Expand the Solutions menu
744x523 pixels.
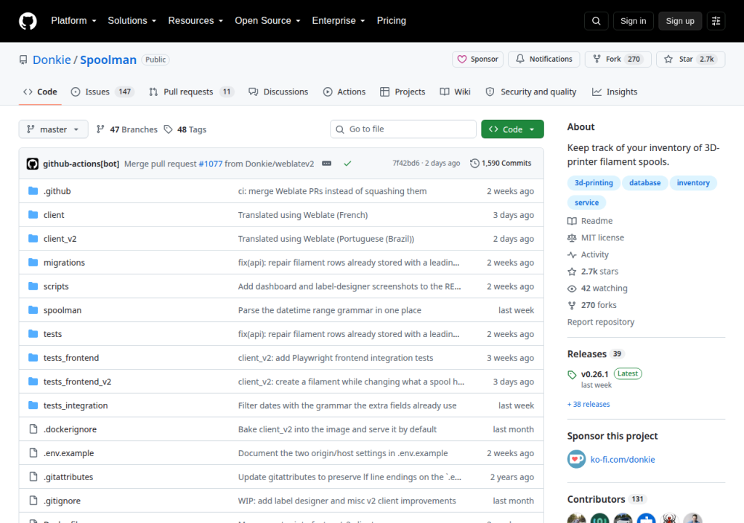[x=132, y=21]
